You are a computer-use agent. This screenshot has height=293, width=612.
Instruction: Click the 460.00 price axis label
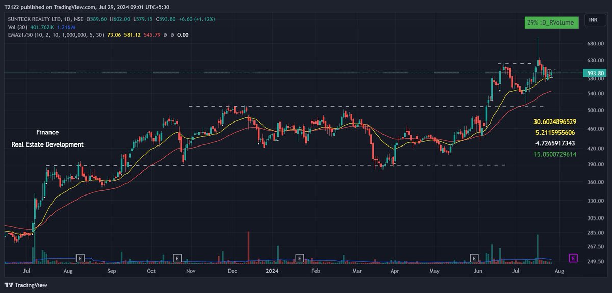[595, 129]
